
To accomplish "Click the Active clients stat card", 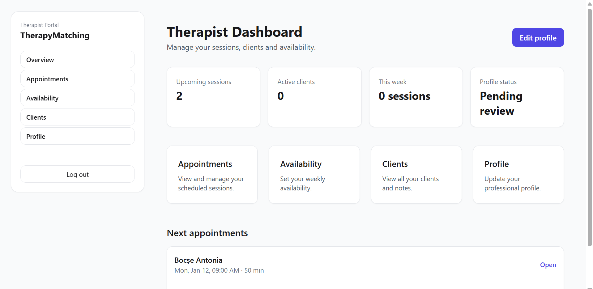I will point(314,97).
